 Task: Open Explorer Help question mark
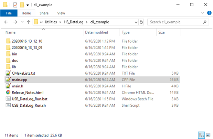tap(209, 13)
